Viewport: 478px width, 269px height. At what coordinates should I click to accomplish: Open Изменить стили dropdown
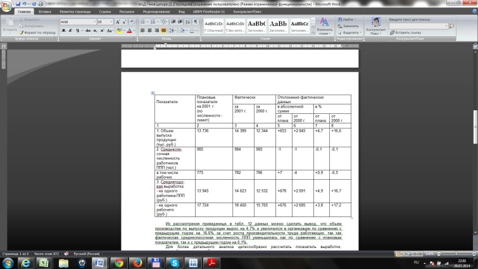(325, 26)
